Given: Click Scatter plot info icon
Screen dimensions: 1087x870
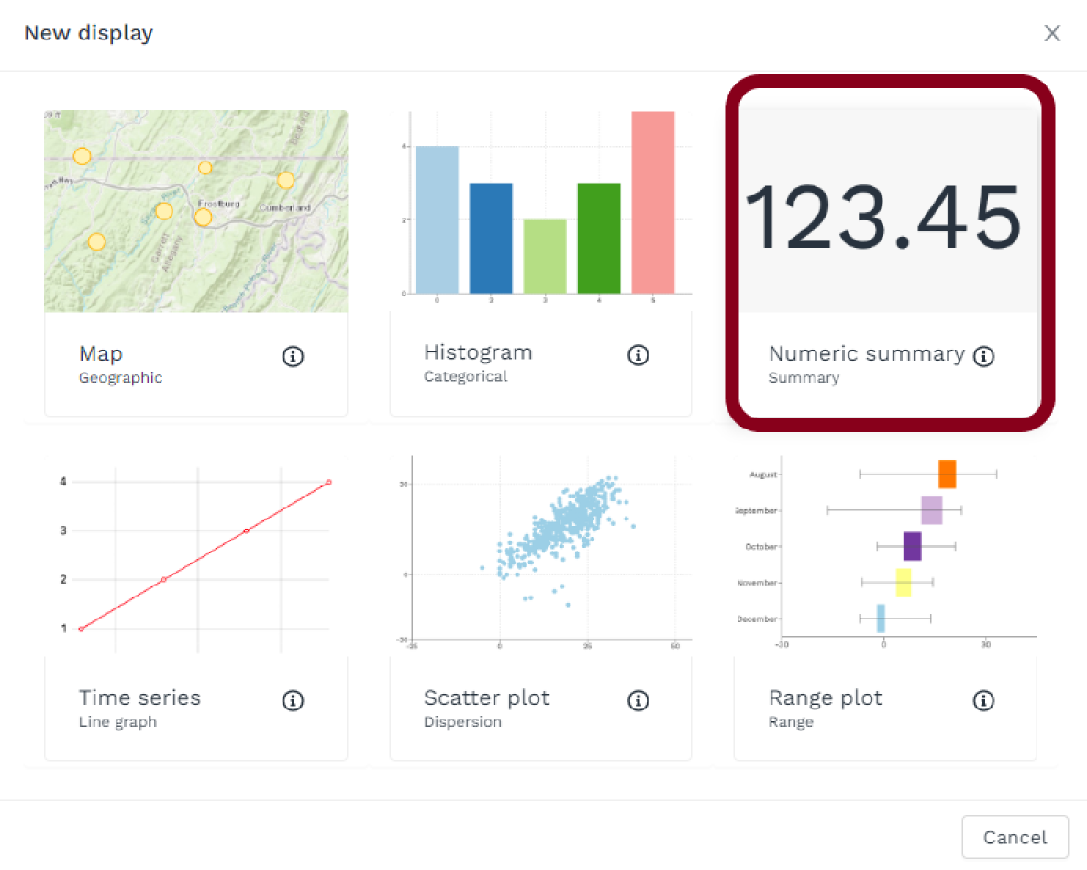Looking at the screenshot, I should coord(638,701).
